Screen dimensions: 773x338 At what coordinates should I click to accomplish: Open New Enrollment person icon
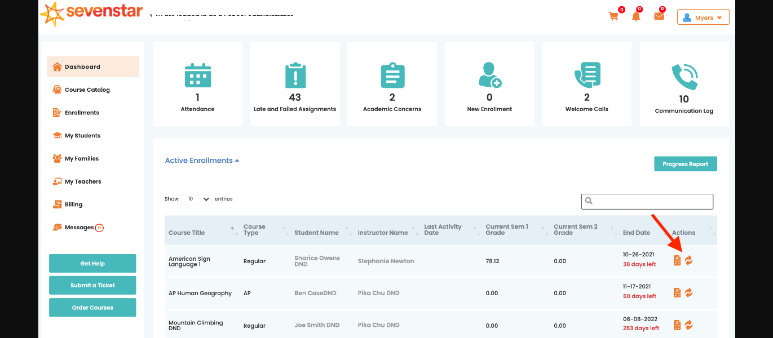pos(489,75)
